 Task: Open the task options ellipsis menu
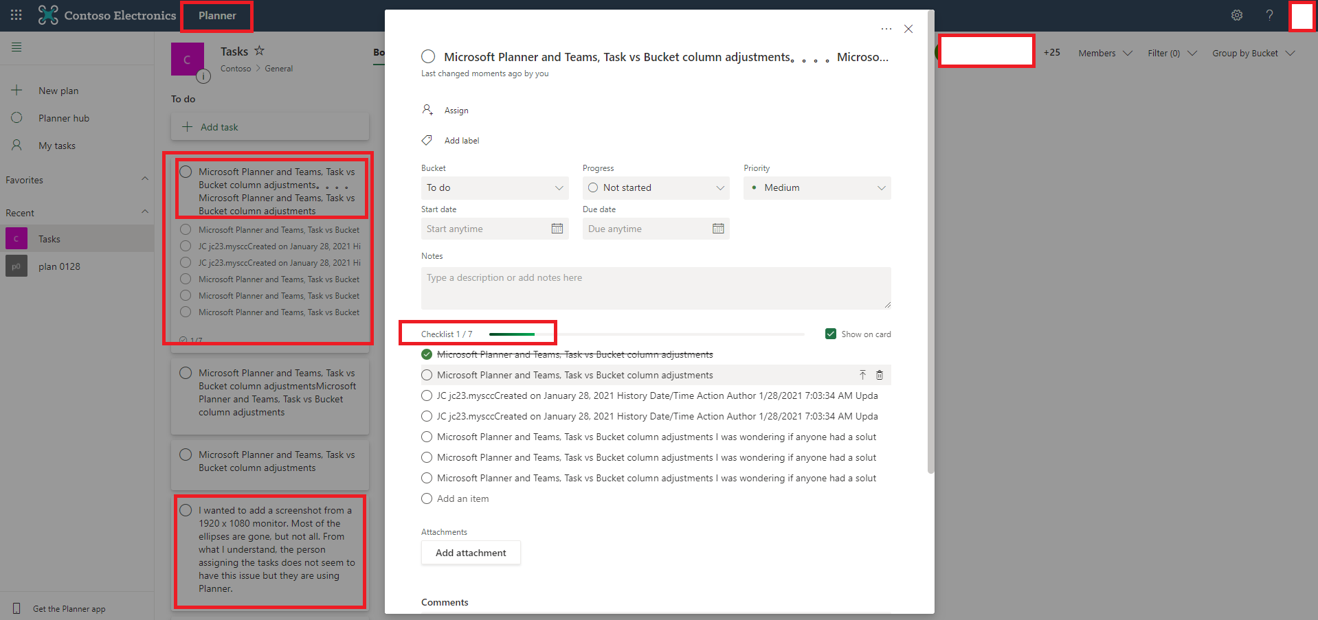click(886, 29)
